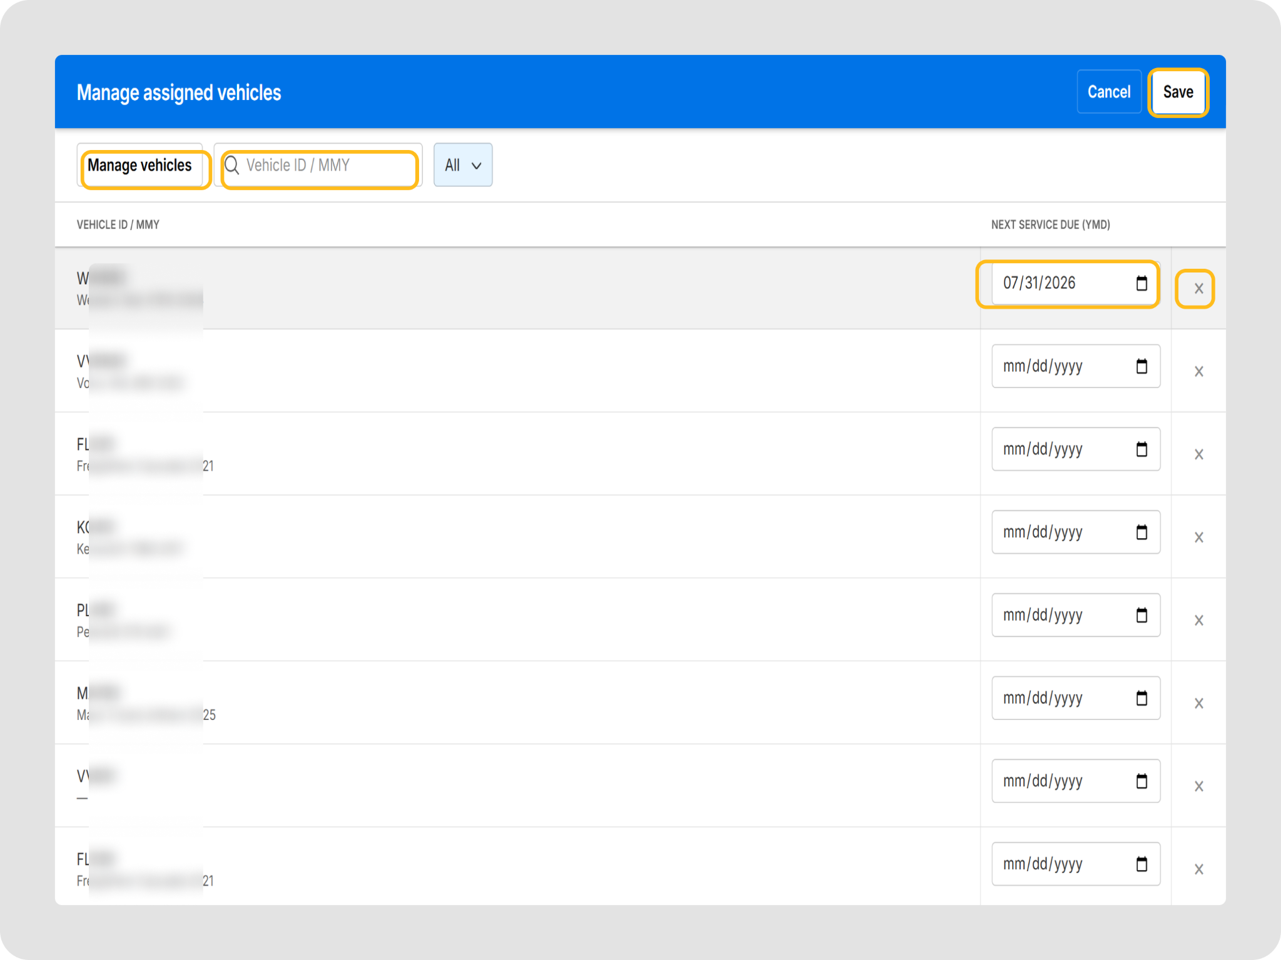This screenshot has height=960, width=1281.
Task: Click the VEHICLE ID / MMY column header
Action: [118, 224]
